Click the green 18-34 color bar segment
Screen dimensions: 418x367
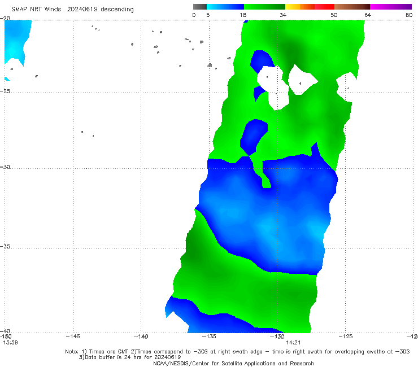[264, 7]
